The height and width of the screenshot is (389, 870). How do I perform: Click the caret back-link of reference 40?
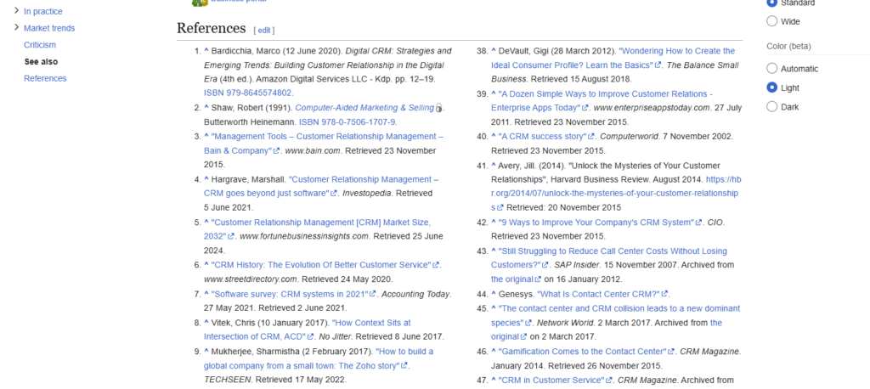494,136
